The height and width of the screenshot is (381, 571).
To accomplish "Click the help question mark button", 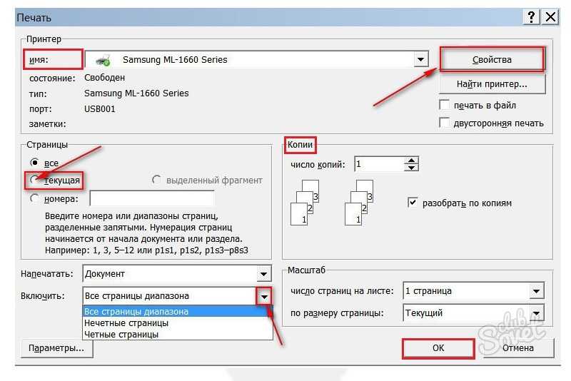I will [531, 16].
